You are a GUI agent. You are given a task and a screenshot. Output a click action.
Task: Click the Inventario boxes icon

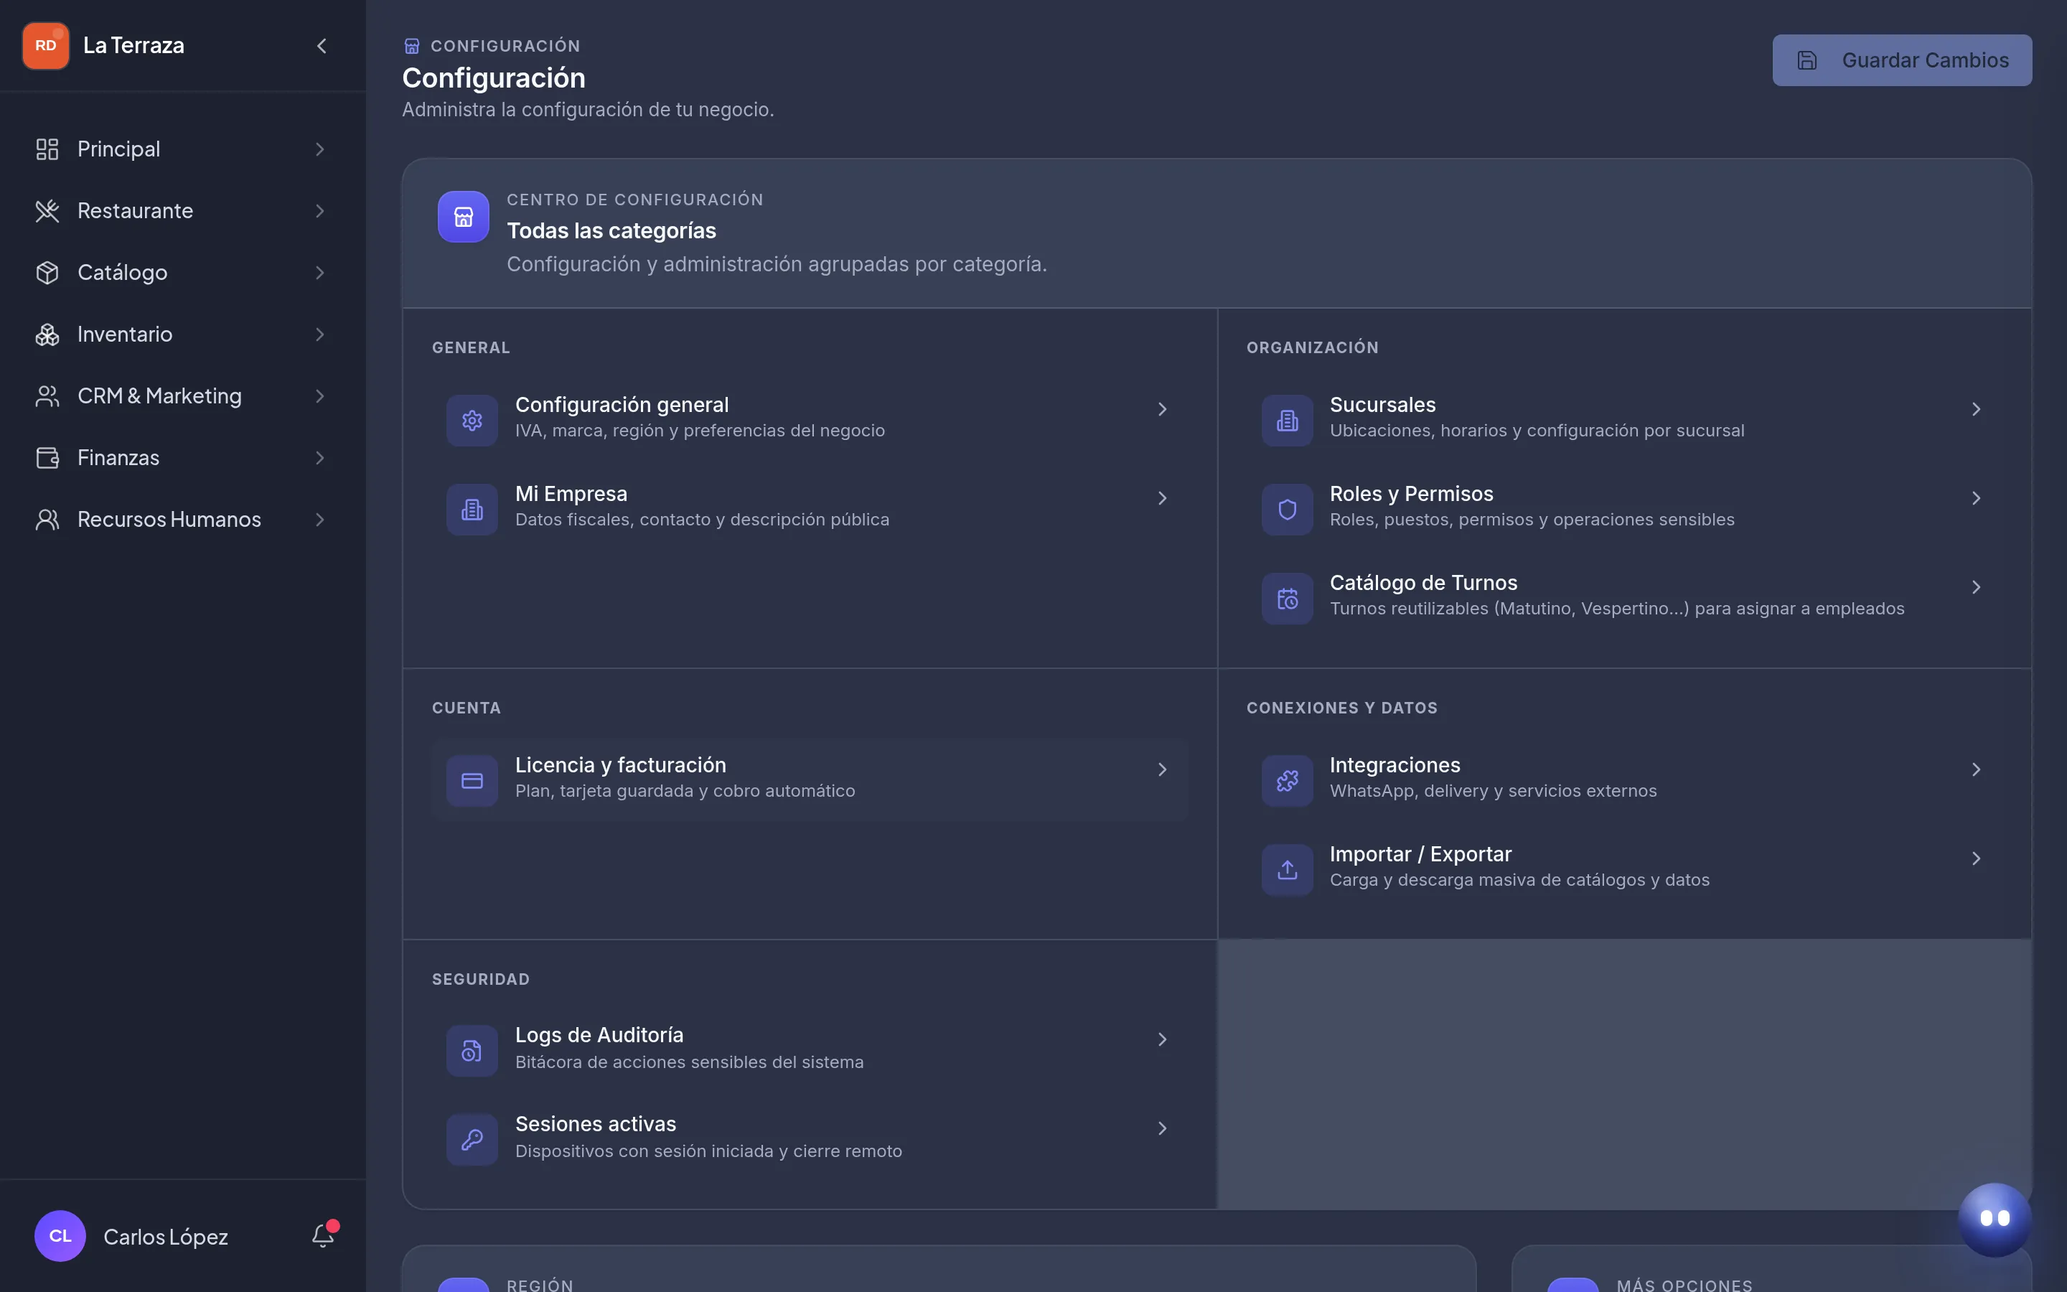[x=47, y=334]
